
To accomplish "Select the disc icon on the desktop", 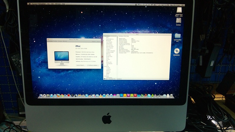I will tap(177, 51).
